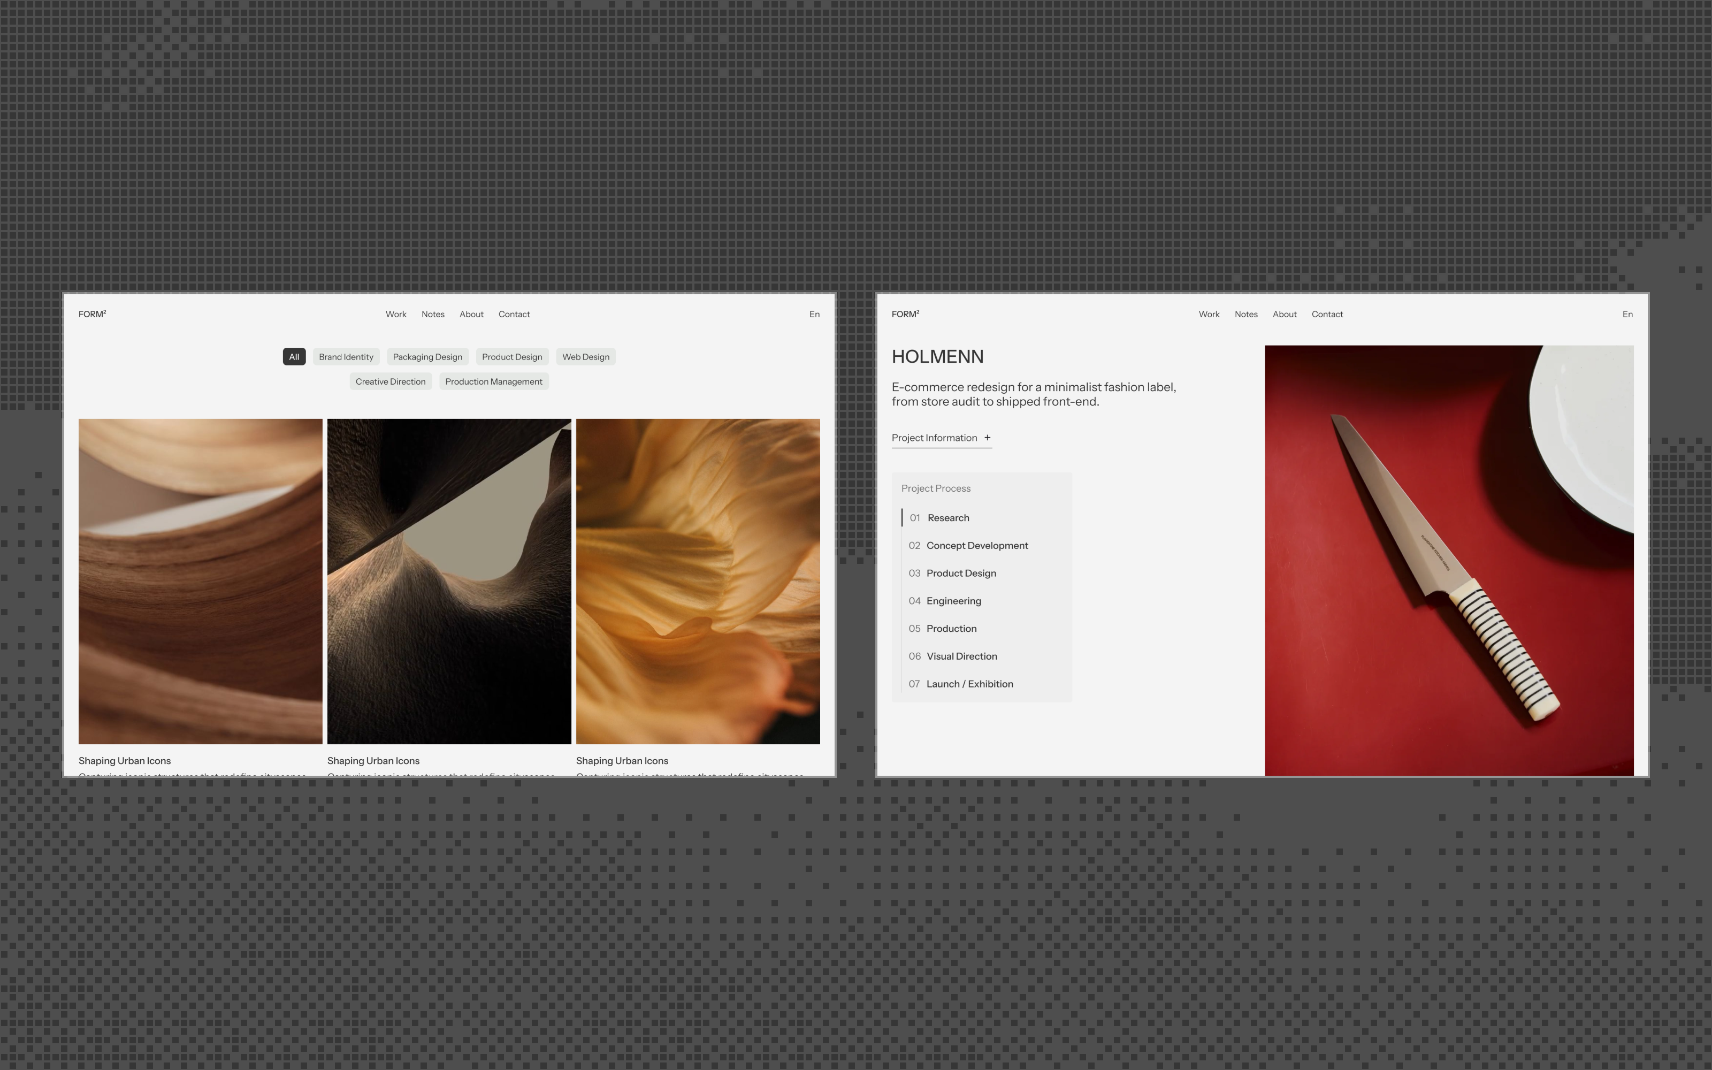Screen dimensions: 1712x1070
Task: Open About in left window nav
Action: tap(471, 314)
